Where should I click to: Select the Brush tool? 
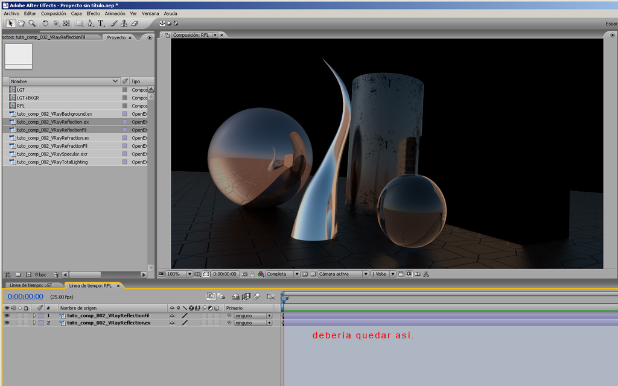coord(113,24)
